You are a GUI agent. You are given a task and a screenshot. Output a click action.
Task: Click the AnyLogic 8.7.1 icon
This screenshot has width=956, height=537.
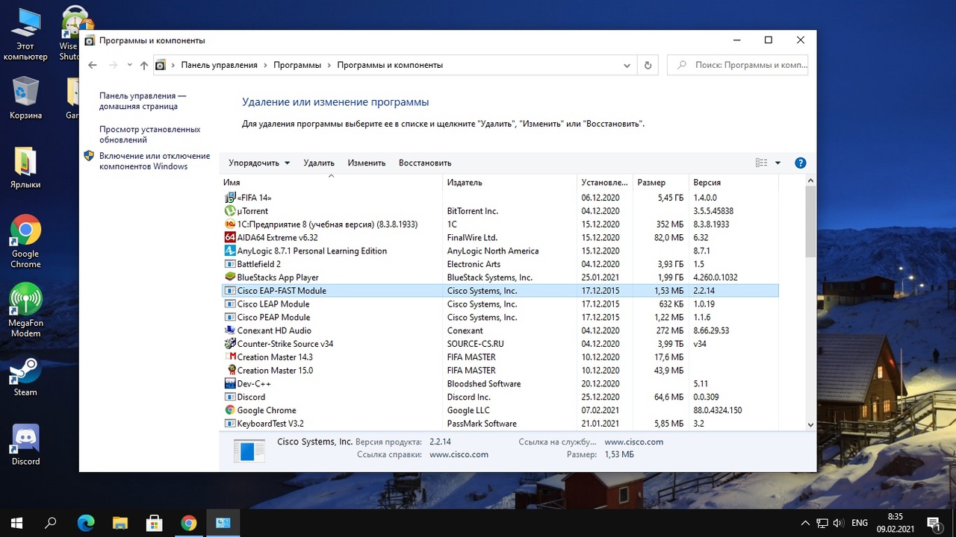[230, 251]
